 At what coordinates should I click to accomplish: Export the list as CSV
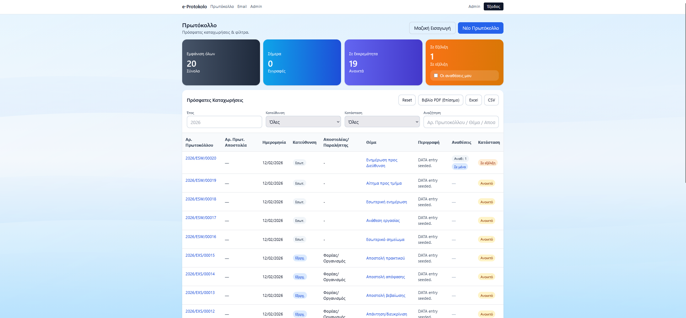pos(491,100)
